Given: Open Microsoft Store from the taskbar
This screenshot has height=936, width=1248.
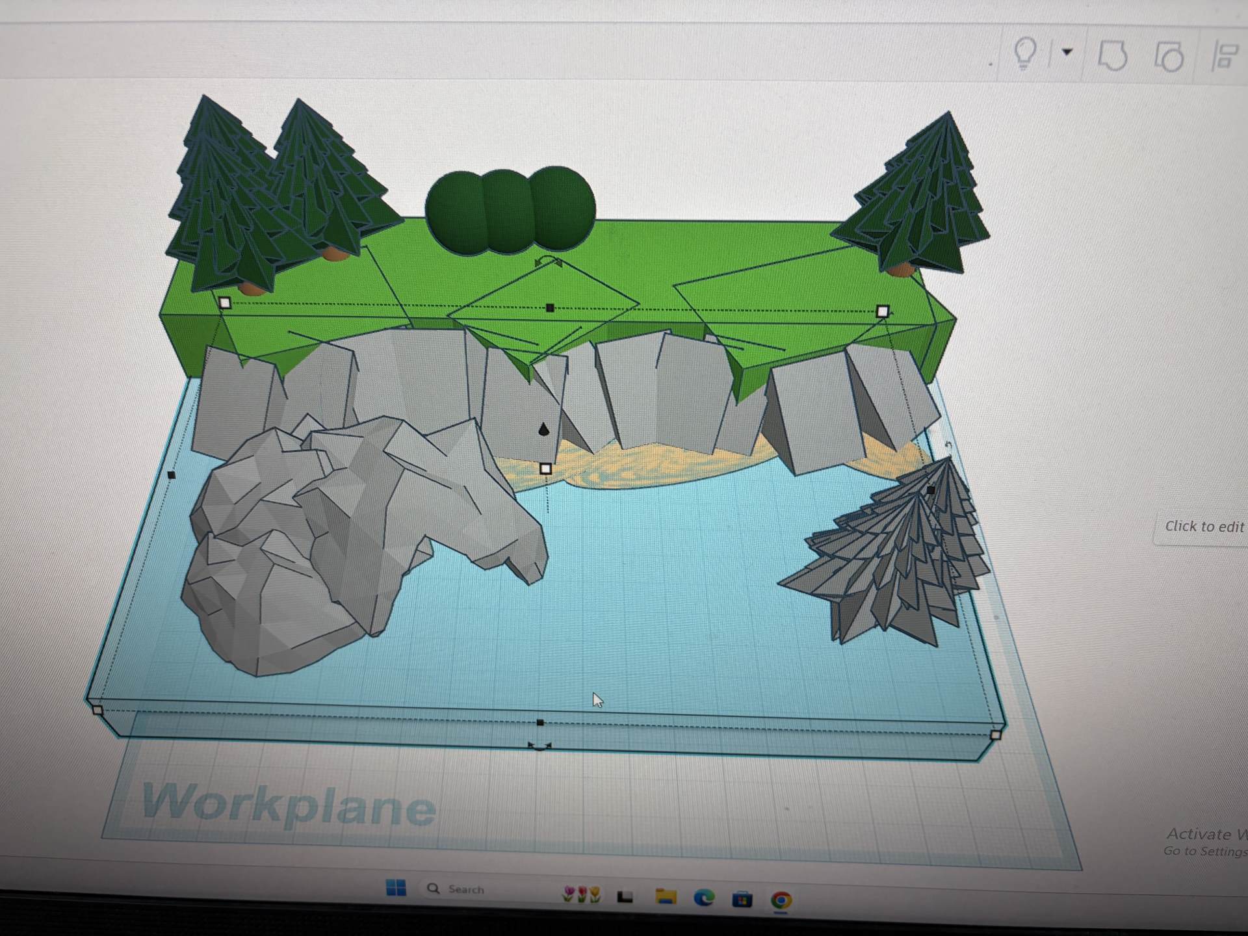Looking at the screenshot, I should tap(742, 900).
